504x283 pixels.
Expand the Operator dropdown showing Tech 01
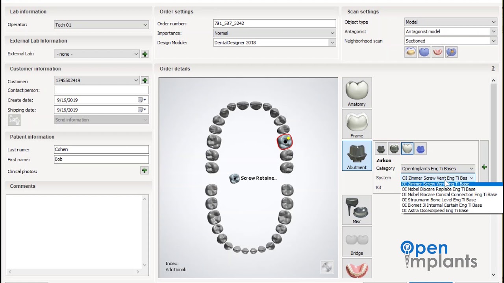pyautogui.click(x=145, y=25)
